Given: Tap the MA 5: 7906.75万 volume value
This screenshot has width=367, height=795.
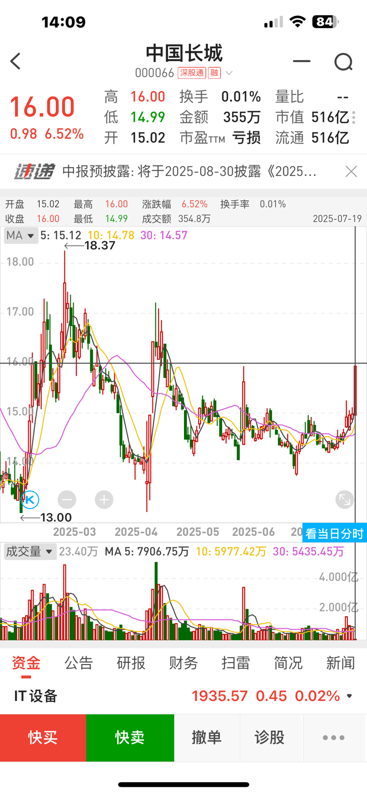Looking at the screenshot, I should click(x=147, y=552).
